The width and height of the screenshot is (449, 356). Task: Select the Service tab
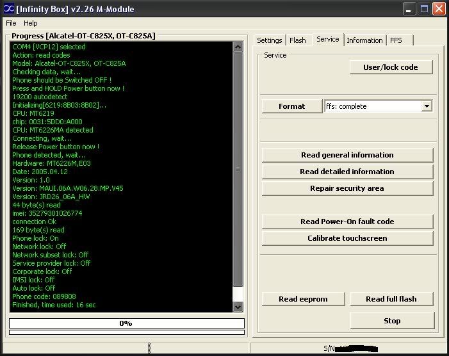pyautogui.click(x=328, y=39)
